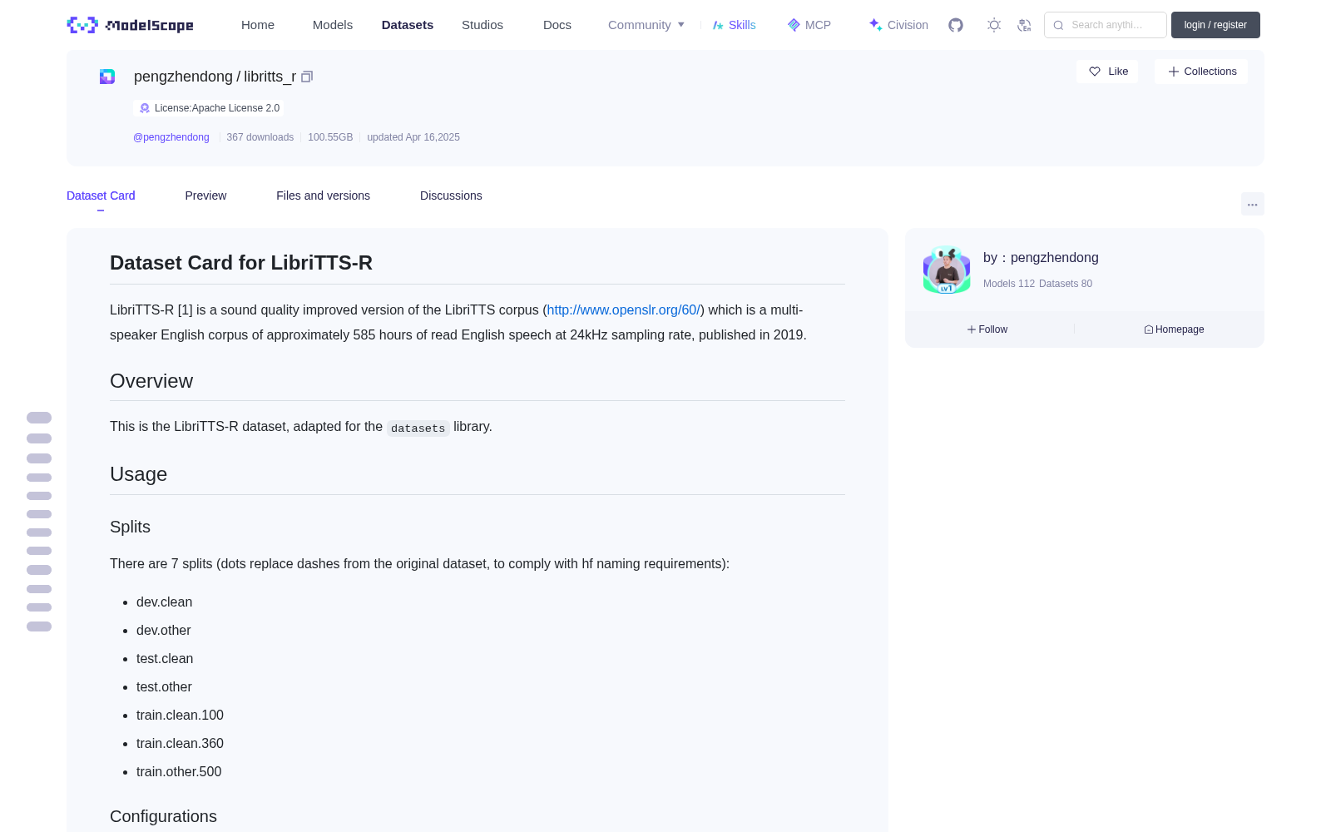The width and height of the screenshot is (1331, 832).
Task: Follow the author pengzhendong
Action: coord(987,329)
